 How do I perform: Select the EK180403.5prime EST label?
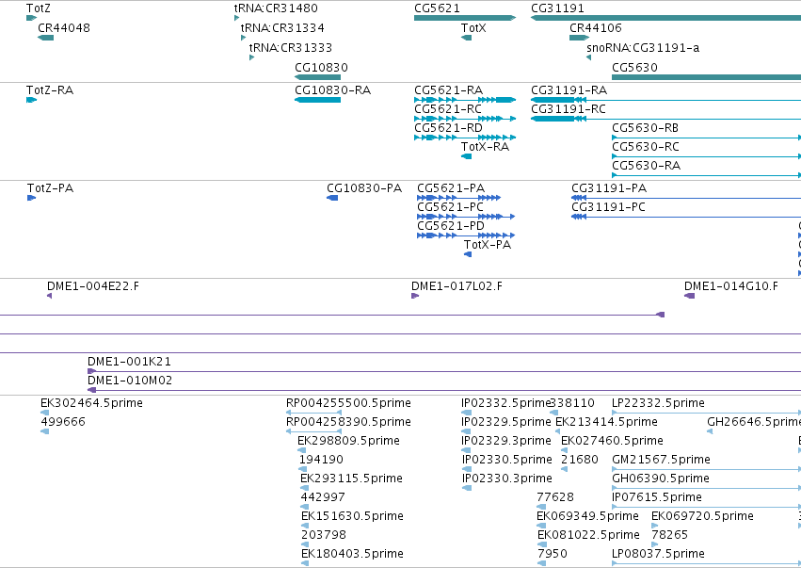point(352,554)
